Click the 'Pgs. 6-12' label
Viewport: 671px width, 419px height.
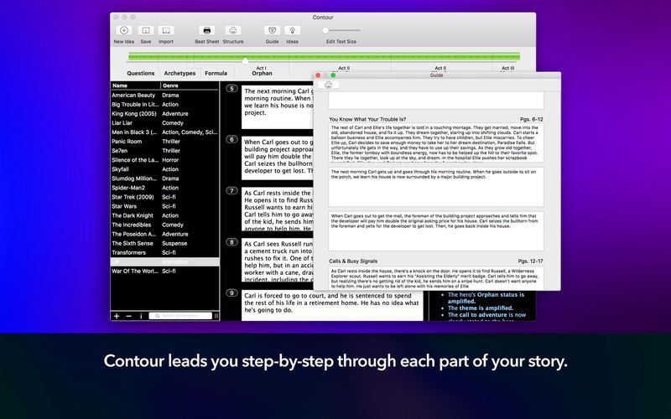(532, 119)
